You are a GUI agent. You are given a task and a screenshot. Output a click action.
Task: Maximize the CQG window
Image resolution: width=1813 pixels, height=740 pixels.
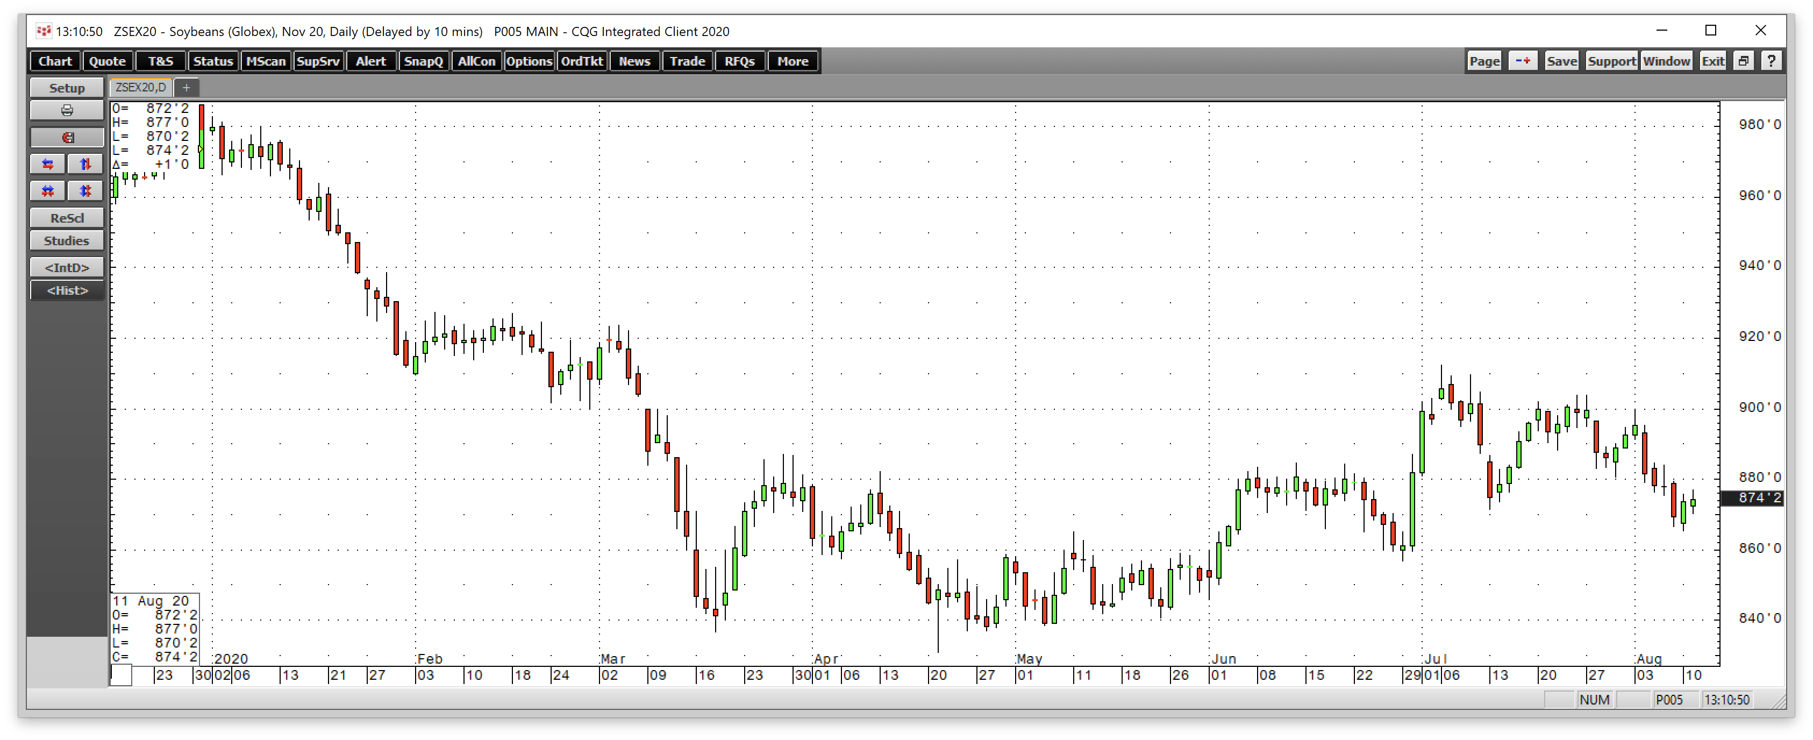pyautogui.click(x=1711, y=30)
